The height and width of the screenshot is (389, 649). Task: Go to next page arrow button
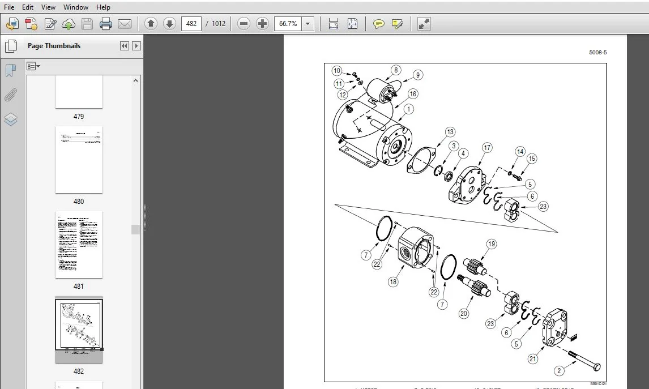pyautogui.click(x=169, y=24)
